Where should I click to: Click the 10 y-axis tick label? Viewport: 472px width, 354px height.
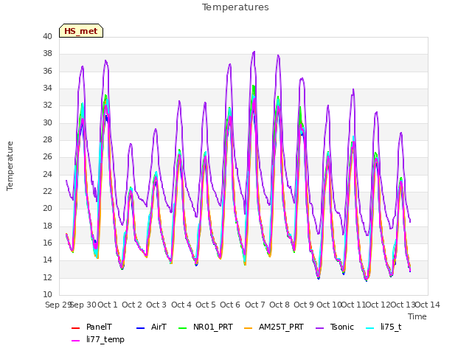(47, 294)
